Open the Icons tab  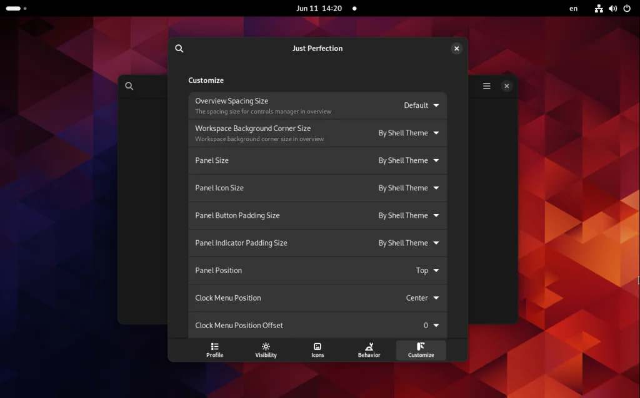coord(317,350)
